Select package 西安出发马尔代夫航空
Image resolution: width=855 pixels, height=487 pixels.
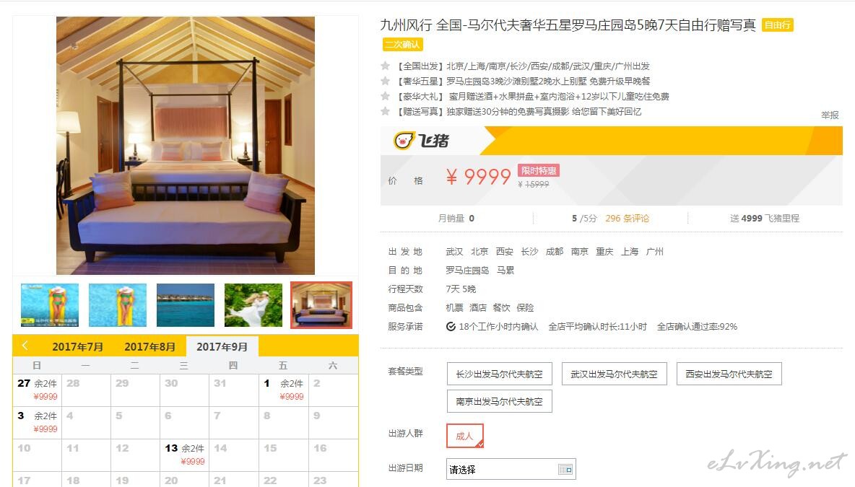[729, 374]
